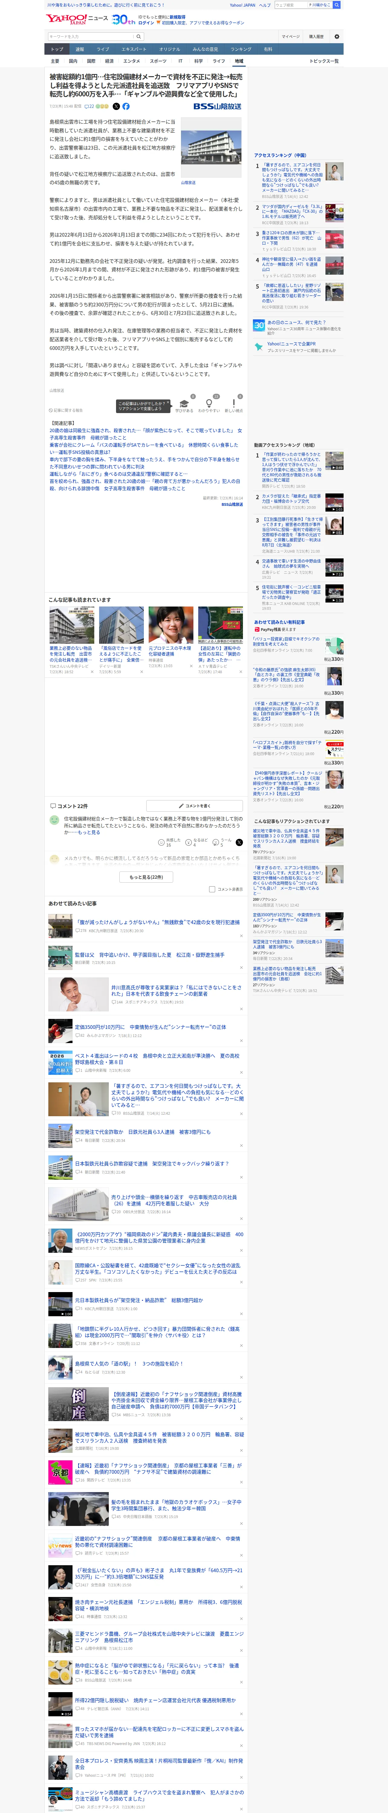Screen dimensions: 388x1813
Task: Share the article on X
Action: (x=116, y=106)
